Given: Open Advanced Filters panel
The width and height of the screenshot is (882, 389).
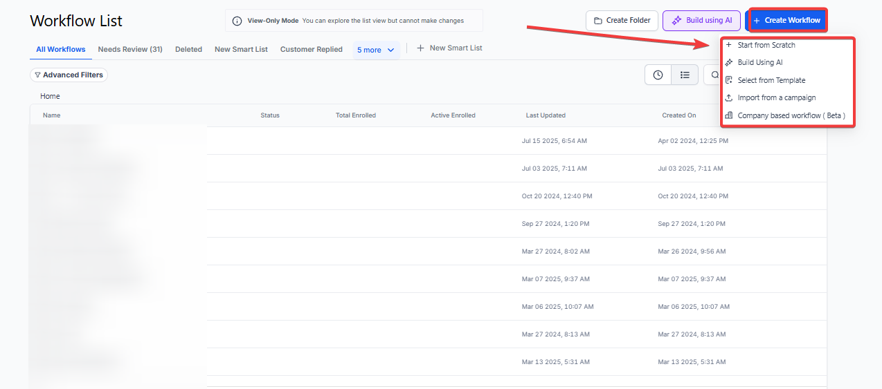Looking at the screenshot, I should pyautogui.click(x=69, y=75).
